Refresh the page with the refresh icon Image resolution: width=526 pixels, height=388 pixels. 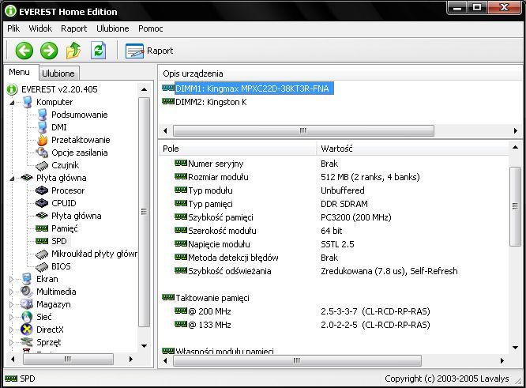pos(99,51)
